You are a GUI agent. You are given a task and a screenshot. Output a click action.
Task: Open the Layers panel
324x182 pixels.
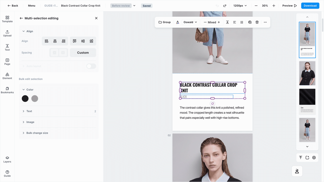(x=7, y=160)
